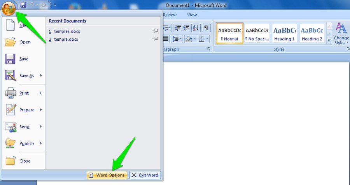Click the Word Options button
This screenshot has width=350, height=185.
(x=107, y=175)
